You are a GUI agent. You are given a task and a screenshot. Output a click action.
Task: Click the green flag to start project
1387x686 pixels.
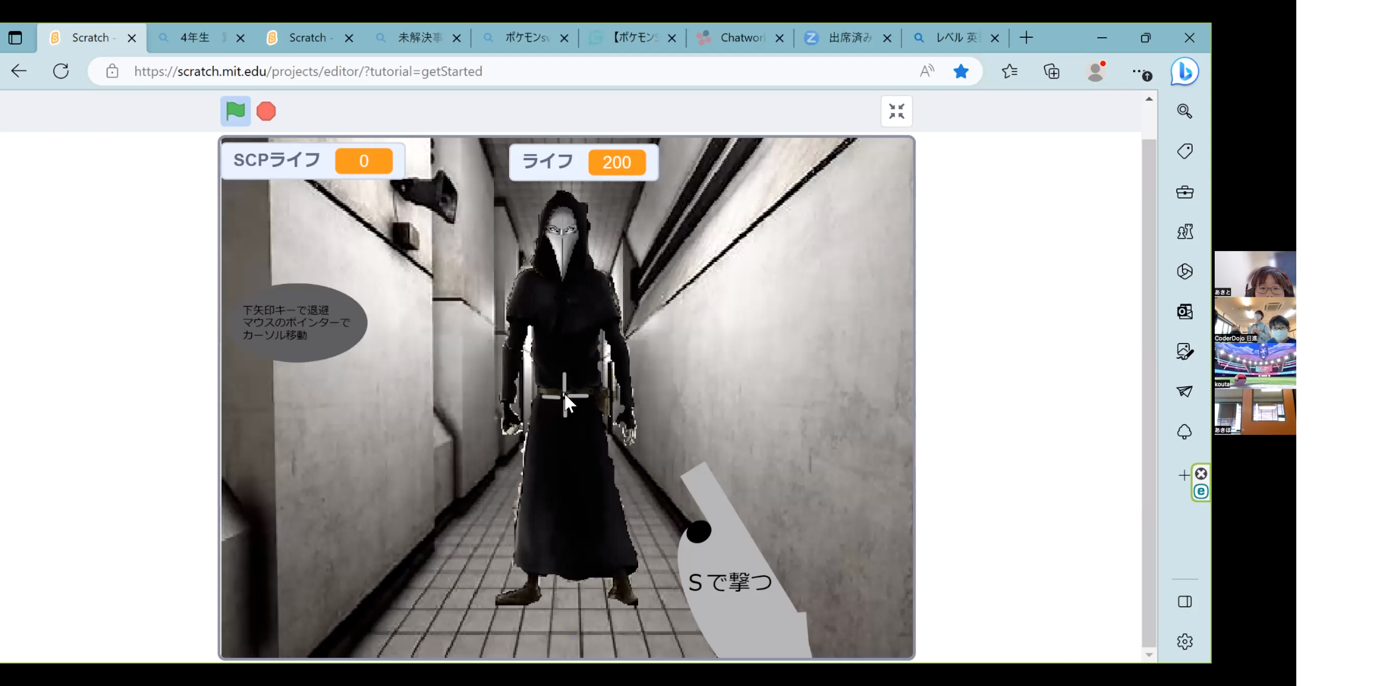pyautogui.click(x=235, y=111)
